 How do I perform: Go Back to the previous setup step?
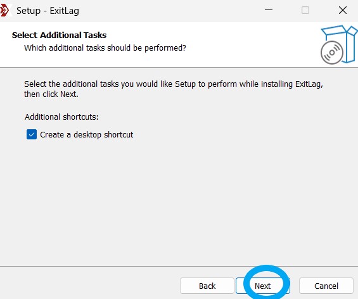click(x=207, y=286)
